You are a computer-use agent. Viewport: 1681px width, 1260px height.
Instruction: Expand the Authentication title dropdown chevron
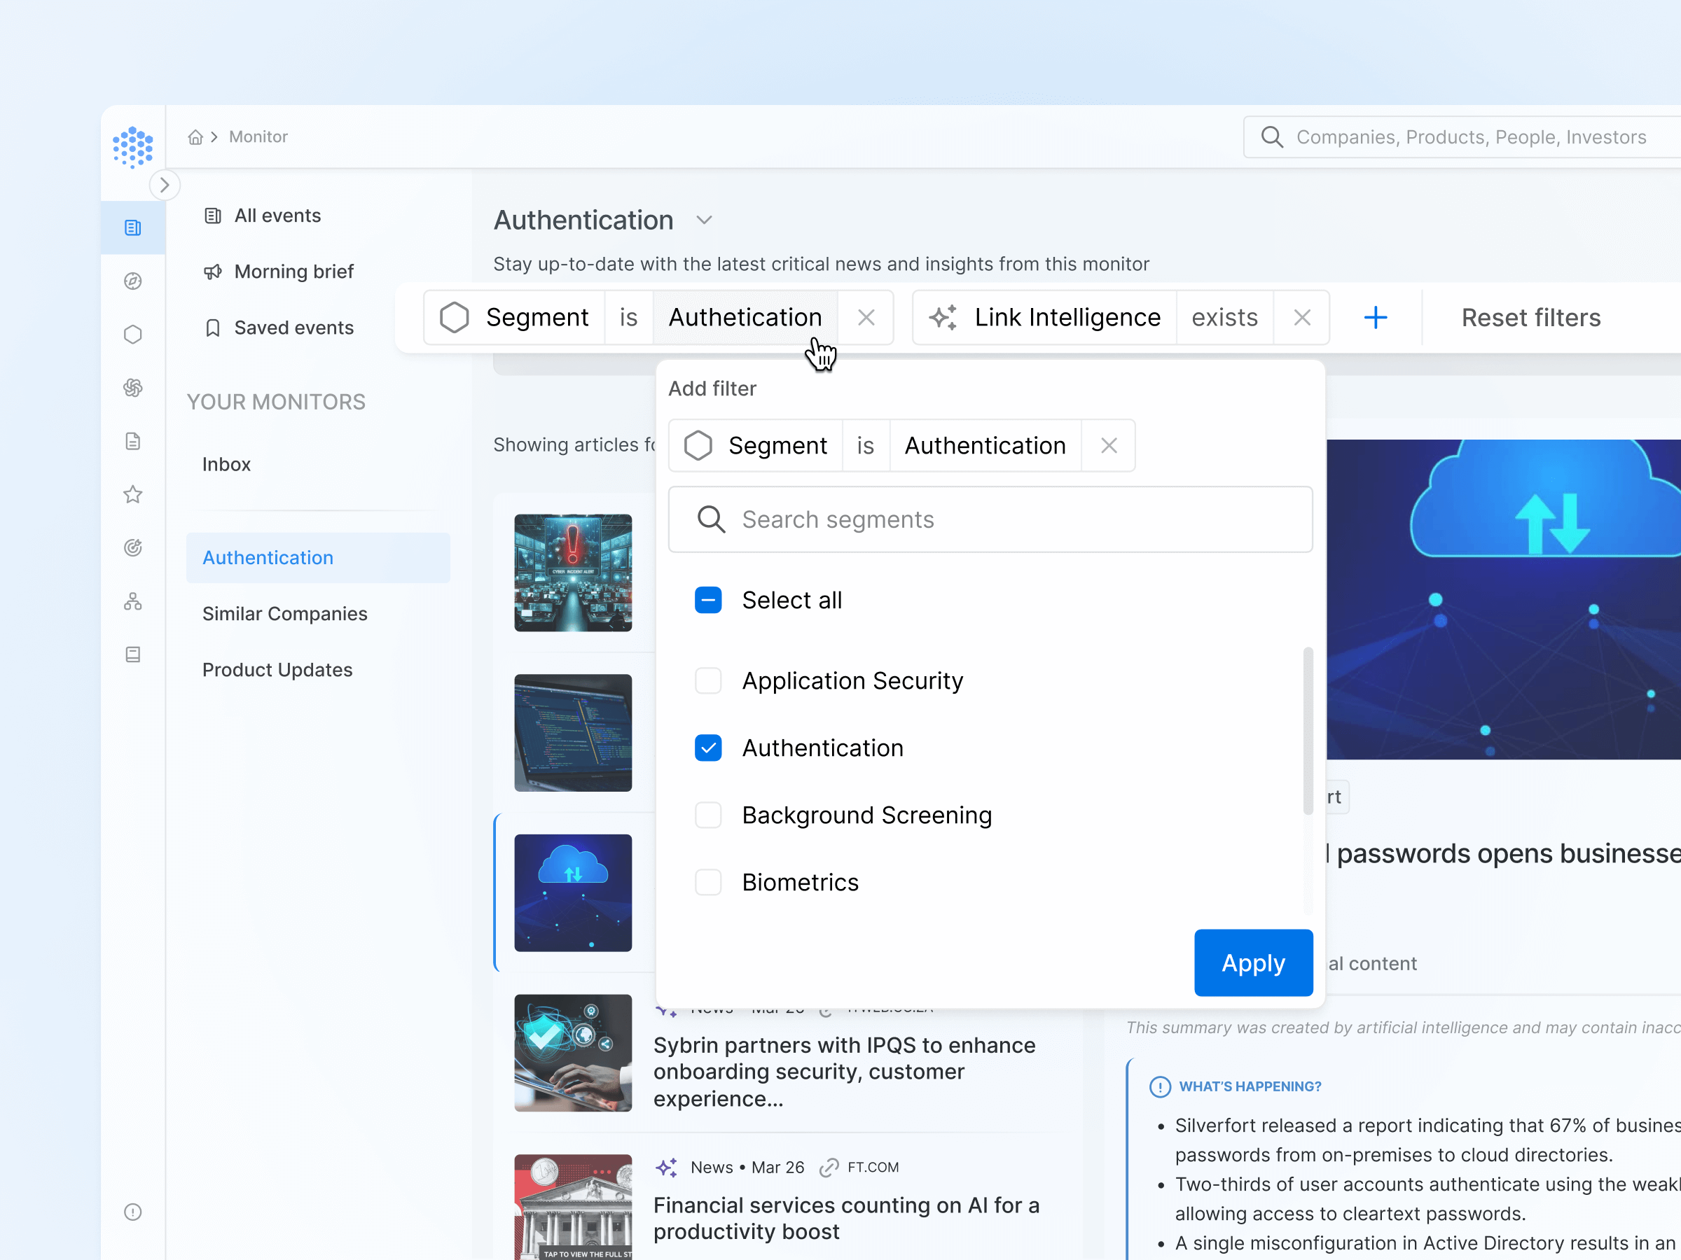click(x=705, y=220)
